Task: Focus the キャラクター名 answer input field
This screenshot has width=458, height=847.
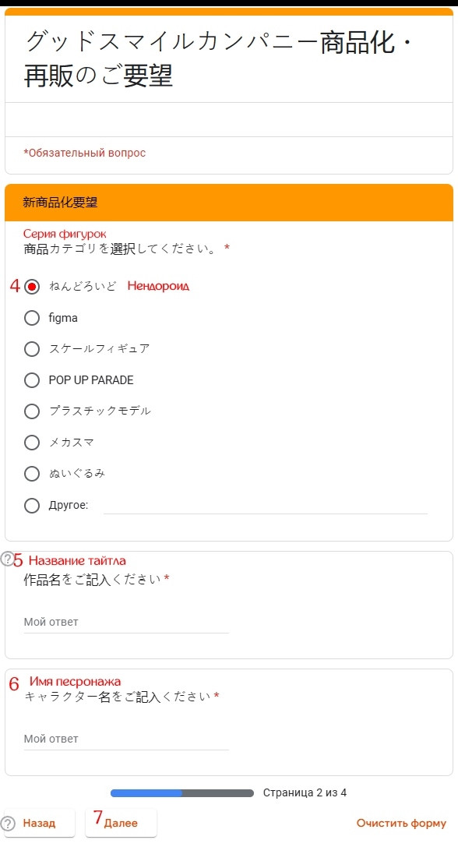Action: click(126, 739)
